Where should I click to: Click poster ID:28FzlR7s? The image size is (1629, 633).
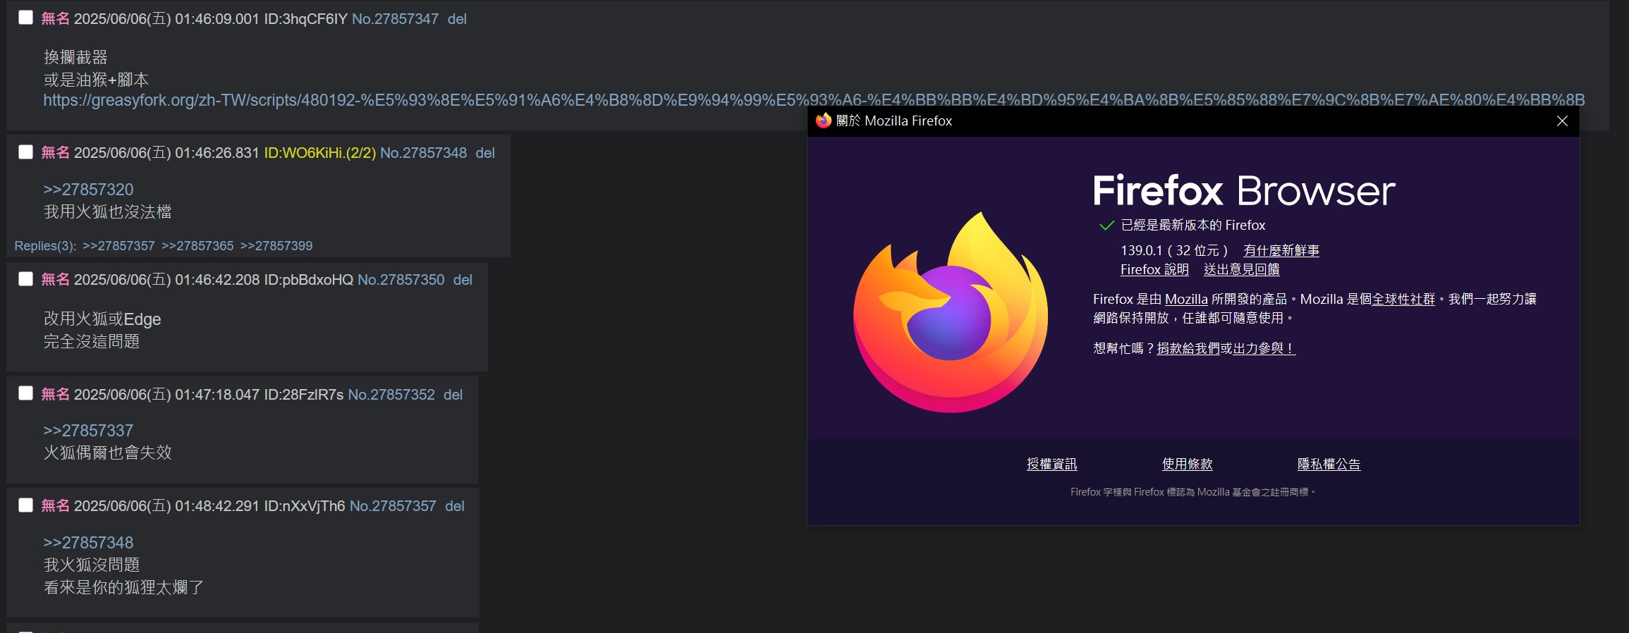pyautogui.click(x=303, y=395)
